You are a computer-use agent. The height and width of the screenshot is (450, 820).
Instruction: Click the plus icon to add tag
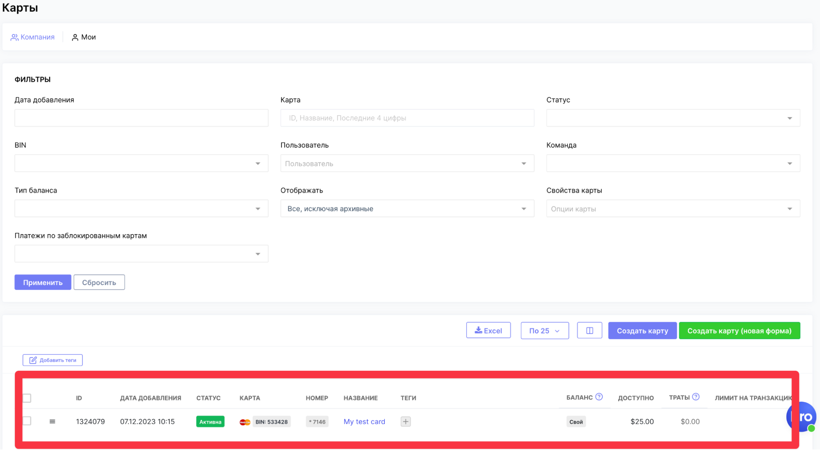[x=405, y=422]
